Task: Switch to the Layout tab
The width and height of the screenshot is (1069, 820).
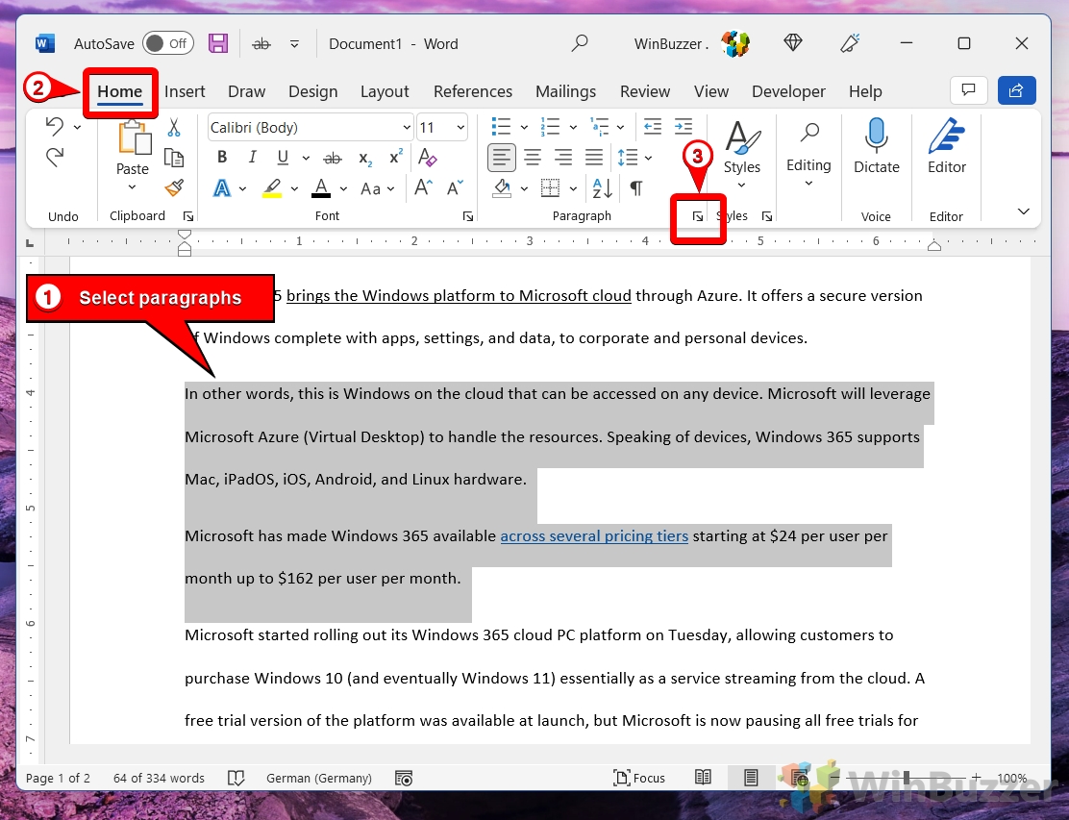Action: 385,91
